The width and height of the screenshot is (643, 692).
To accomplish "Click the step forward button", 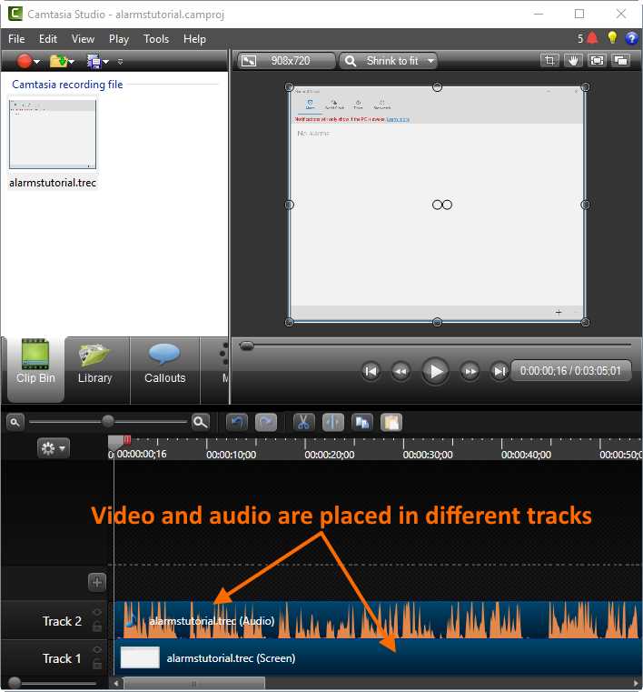I will pyautogui.click(x=470, y=371).
